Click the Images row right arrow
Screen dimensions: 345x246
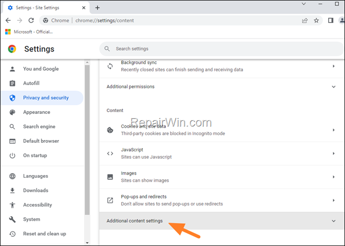coord(333,177)
